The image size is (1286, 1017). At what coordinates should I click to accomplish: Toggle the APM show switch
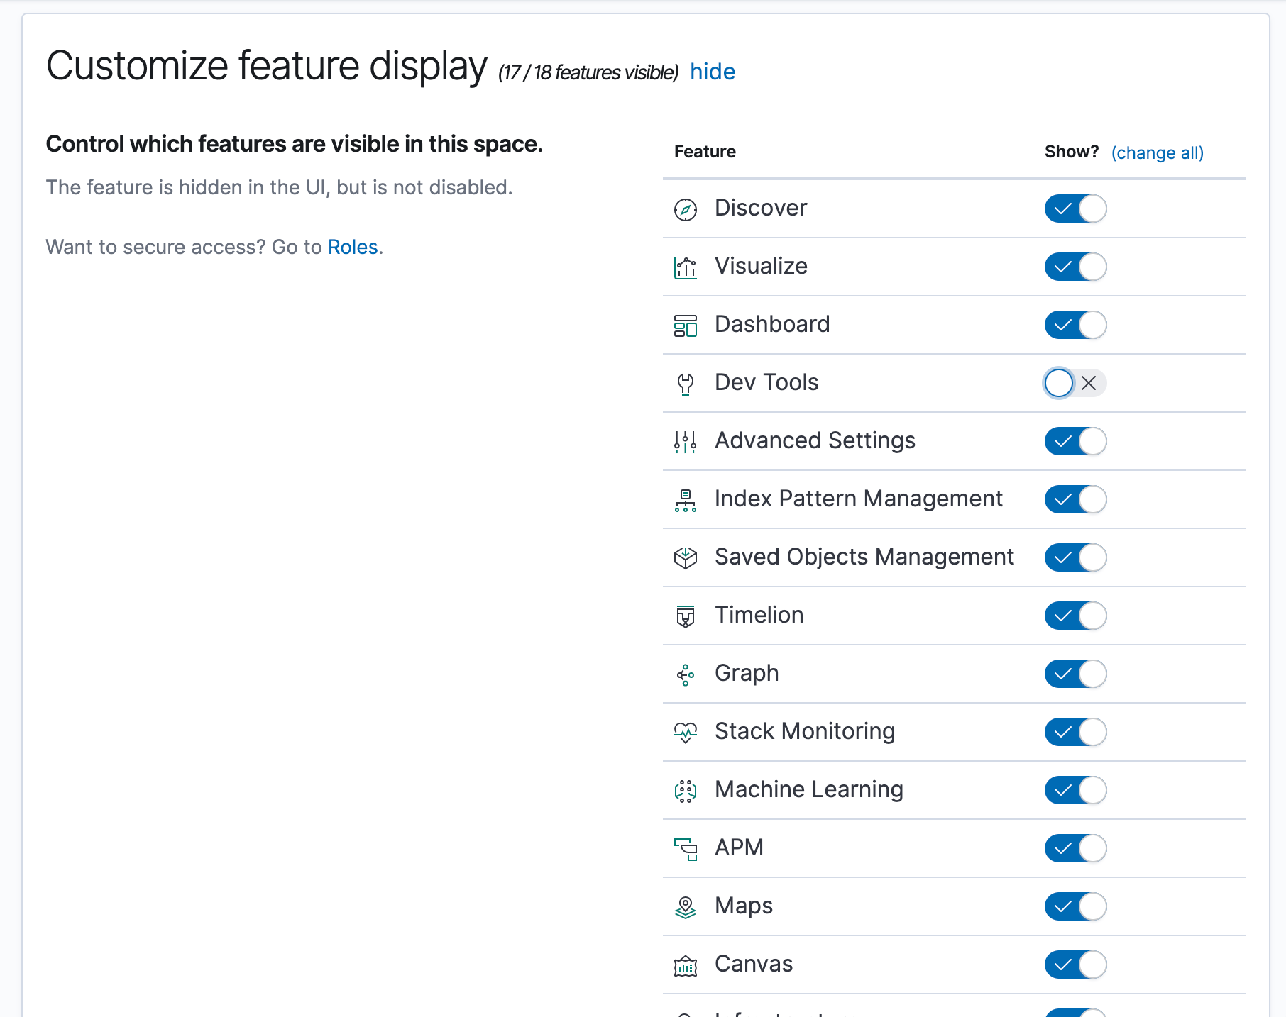coord(1075,848)
